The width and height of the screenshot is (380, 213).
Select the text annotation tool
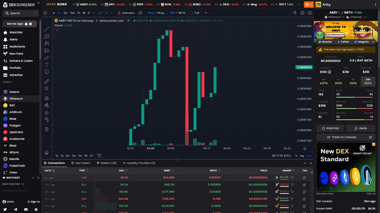click(47, 65)
